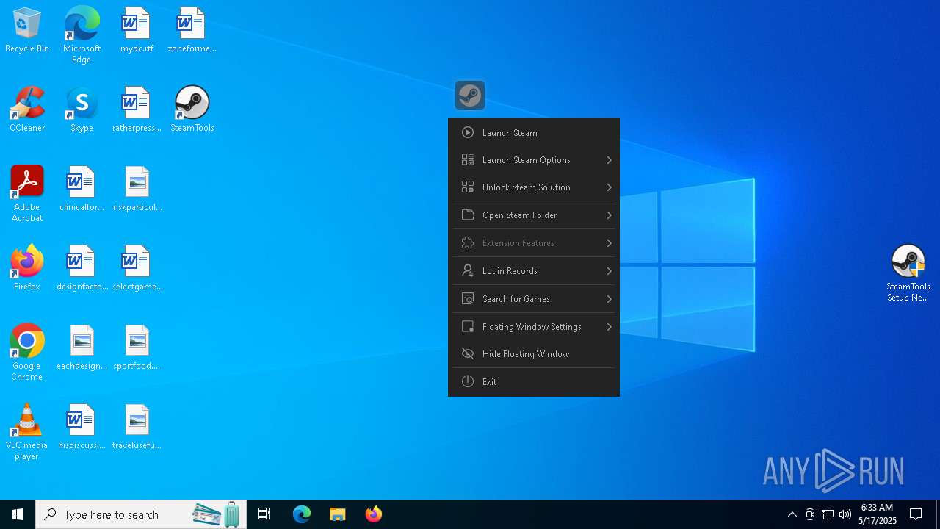
Task: Open the Windows Start menu
Action: click(x=18, y=514)
